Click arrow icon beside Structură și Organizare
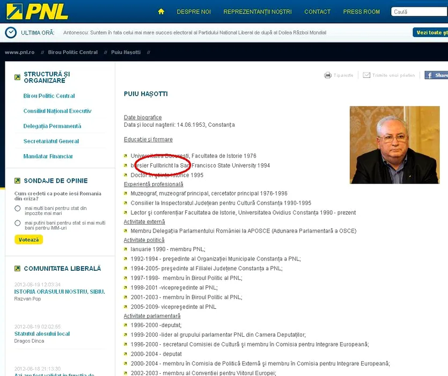Image resolution: width=448 pixels, height=376 pixels. point(18,77)
